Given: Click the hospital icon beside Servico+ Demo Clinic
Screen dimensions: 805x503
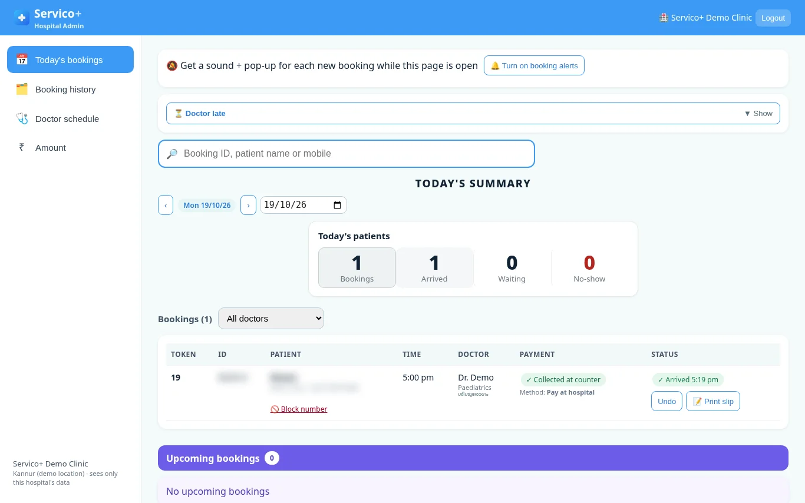Looking at the screenshot, I should point(664,18).
